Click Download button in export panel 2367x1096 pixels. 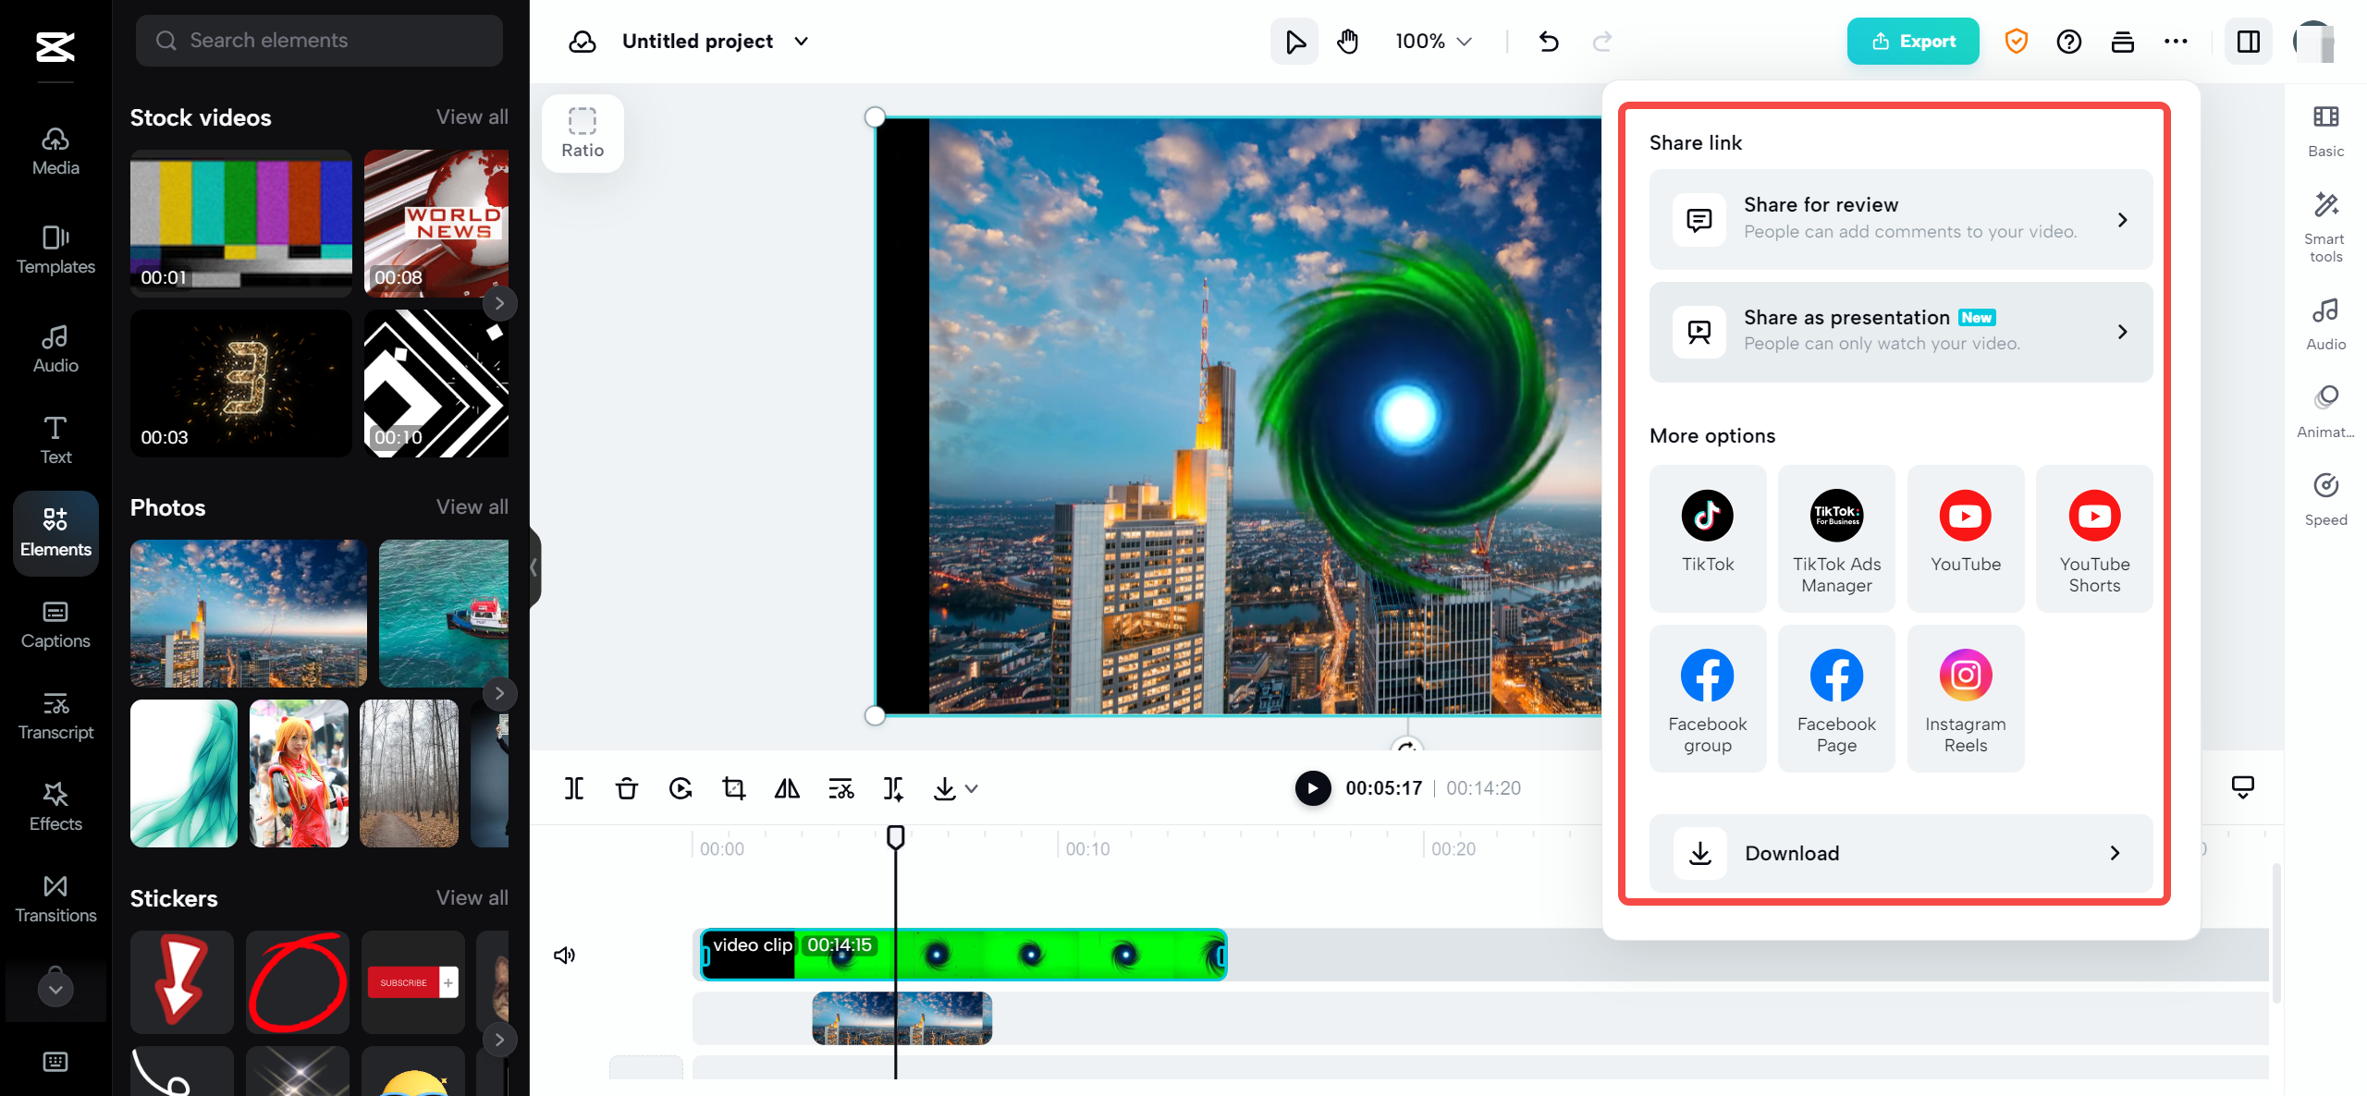[x=1901, y=853]
